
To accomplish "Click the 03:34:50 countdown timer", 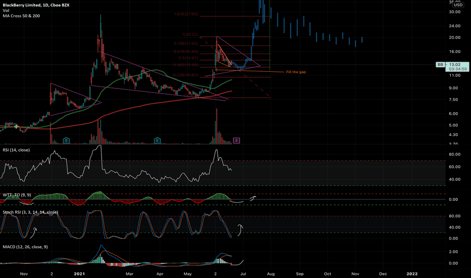I will tap(458, 69).
